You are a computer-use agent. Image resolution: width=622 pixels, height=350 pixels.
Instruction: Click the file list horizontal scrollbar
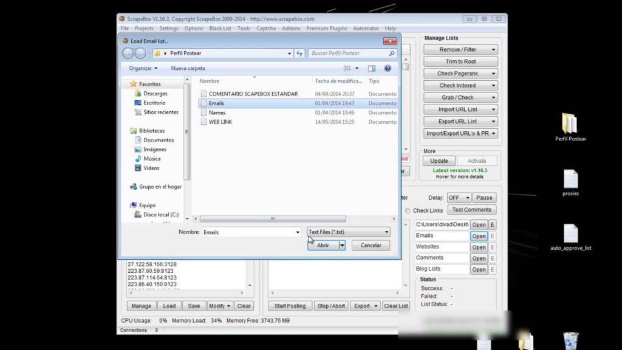(x=273, y=219)
